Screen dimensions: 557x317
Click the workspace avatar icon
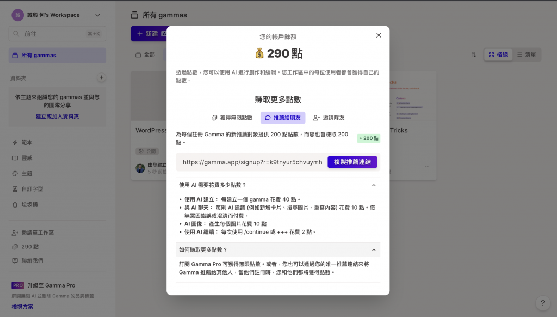click(x=17, y=15)
